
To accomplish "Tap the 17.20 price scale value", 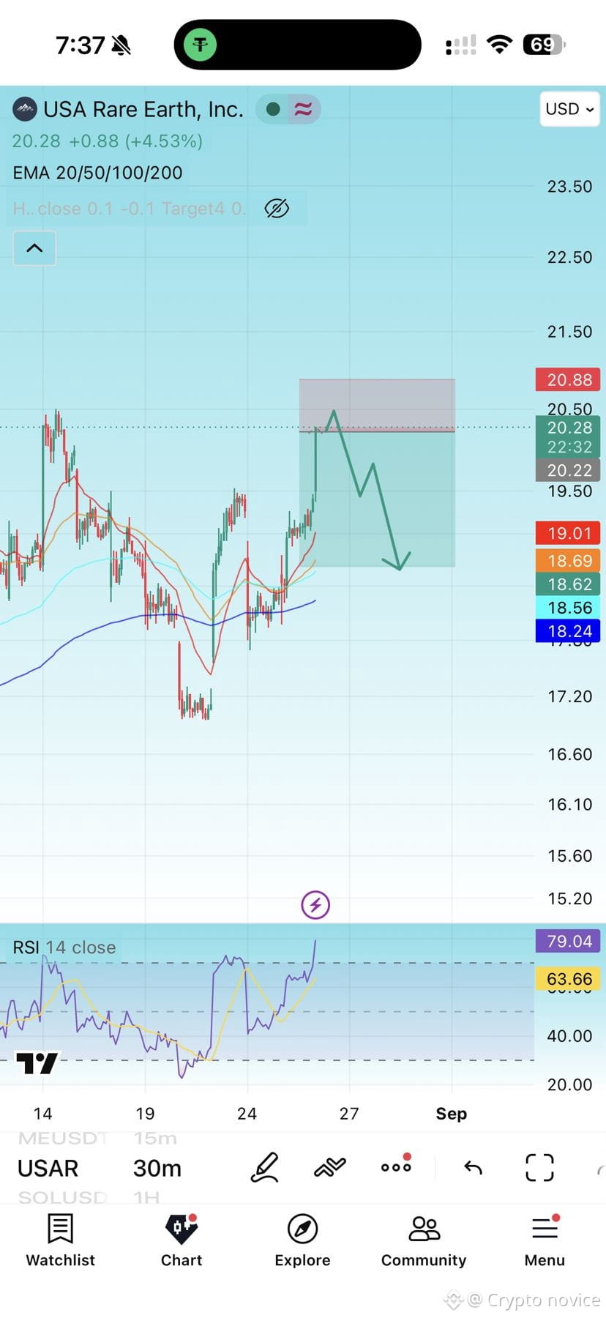I will [x=569, y=696].
